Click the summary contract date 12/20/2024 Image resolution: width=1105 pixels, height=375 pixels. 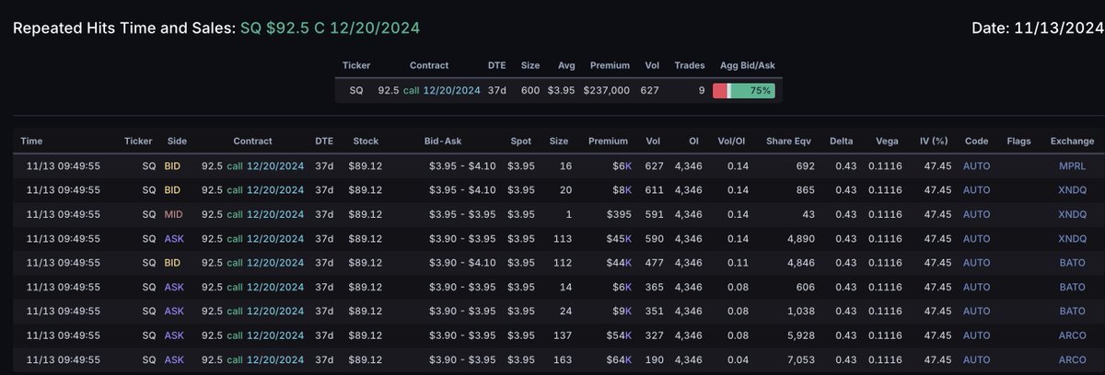click(451, 91)
